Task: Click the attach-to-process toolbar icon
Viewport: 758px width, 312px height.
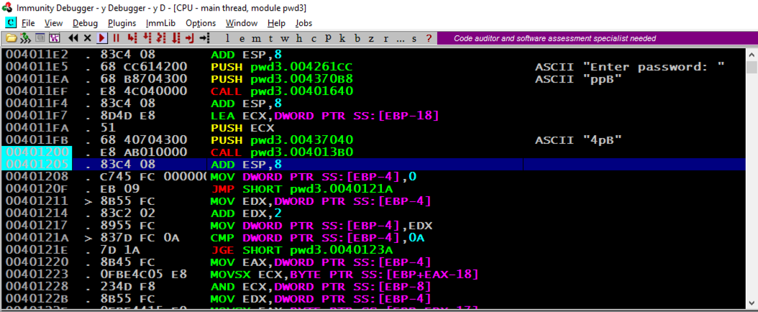Action: pos(25,38)
